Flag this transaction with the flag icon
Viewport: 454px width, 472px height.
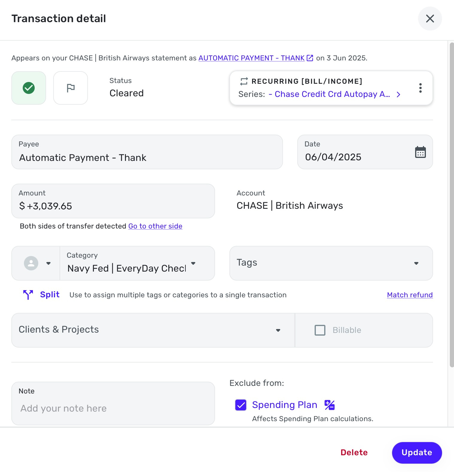coord(71,88)
